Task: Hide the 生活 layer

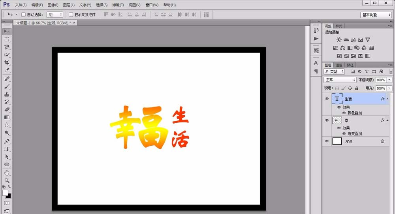Action: coord(327,99)
